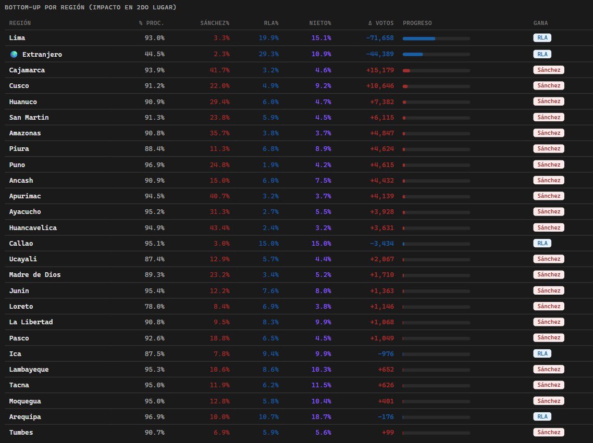The image size is (593, 443).
Task: Click the Sánchez badge in Loreto row
Action: pyautogui.click(x=548, y=306)
